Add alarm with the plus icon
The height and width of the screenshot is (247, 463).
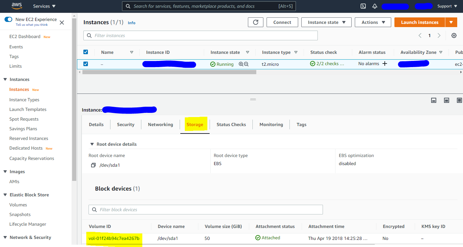click(385, 64)
